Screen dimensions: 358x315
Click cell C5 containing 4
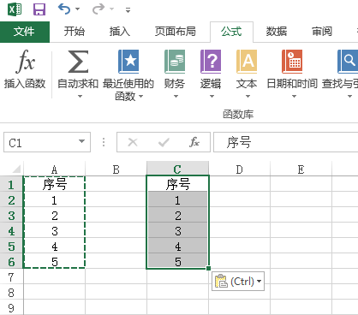[x=177, y=247]
